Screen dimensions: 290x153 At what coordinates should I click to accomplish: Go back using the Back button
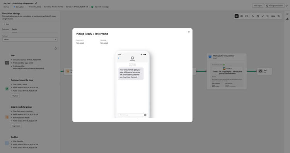(x=6, y=24)
